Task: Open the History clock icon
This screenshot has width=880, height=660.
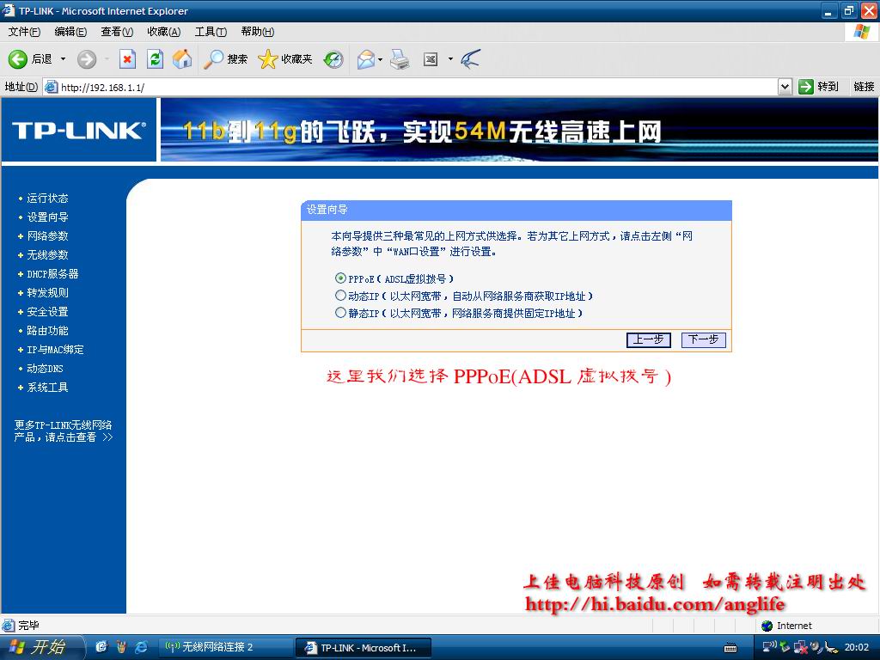Action: [333, 59]
